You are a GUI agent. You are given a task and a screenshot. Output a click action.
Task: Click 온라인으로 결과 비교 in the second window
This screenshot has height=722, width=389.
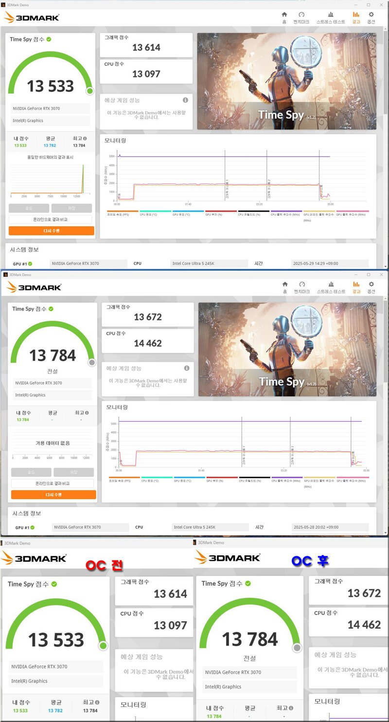(x=53, y=483)
